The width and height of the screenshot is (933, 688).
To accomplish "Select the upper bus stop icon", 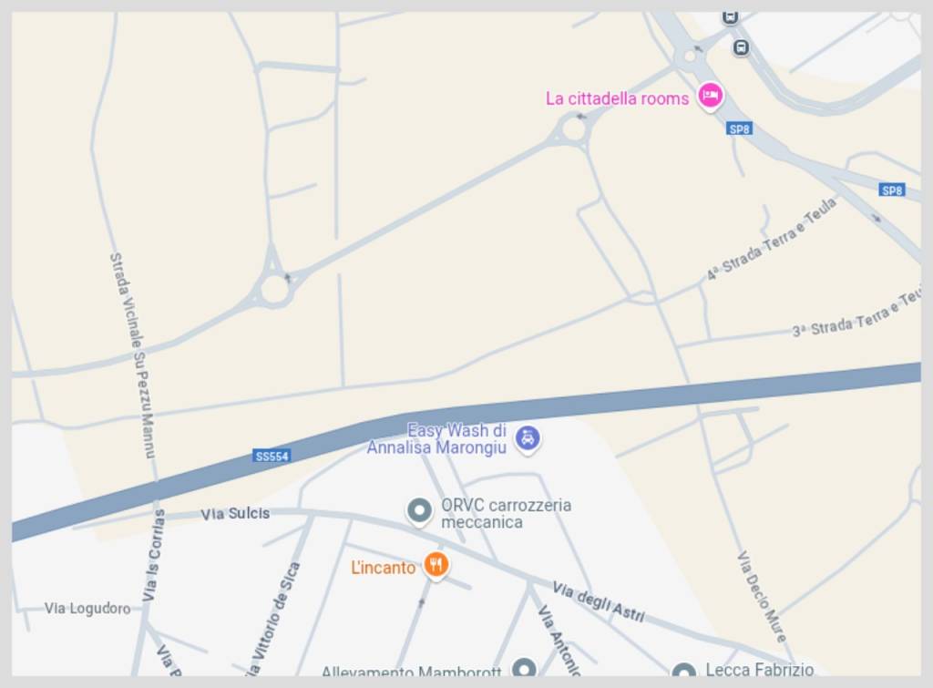I will pos(730,17).
